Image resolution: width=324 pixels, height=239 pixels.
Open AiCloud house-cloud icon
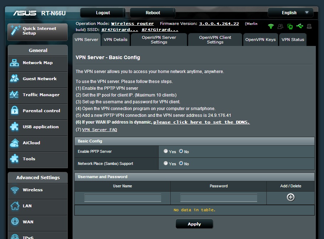(15, 143)
